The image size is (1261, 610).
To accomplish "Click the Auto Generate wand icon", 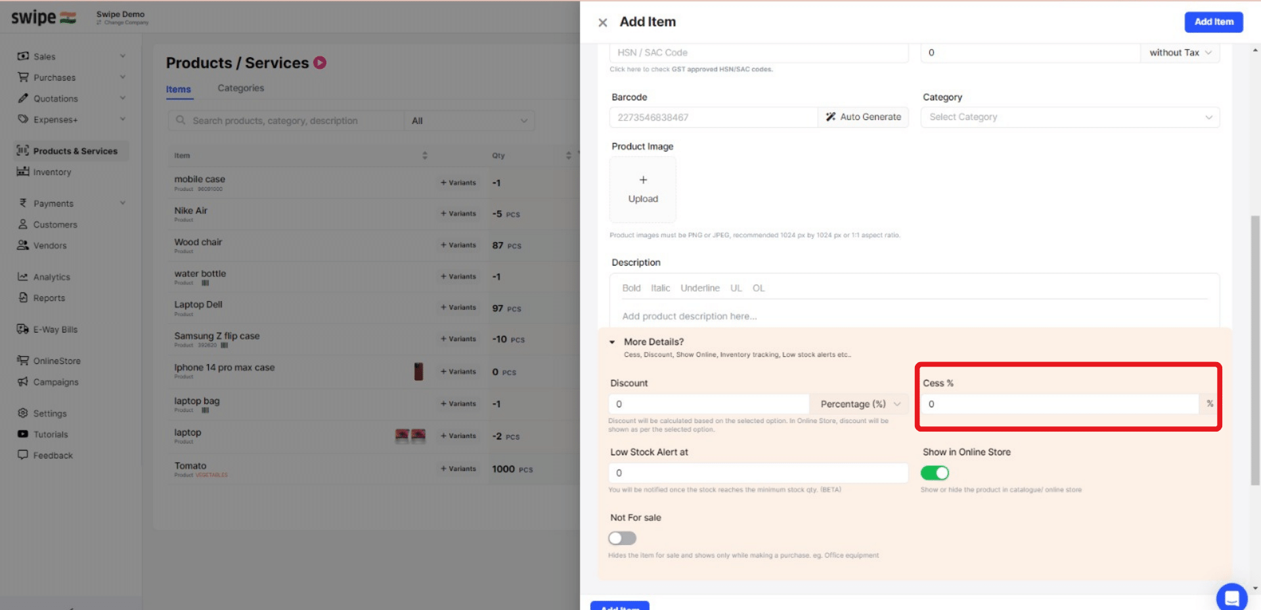I will click(831, 117).
